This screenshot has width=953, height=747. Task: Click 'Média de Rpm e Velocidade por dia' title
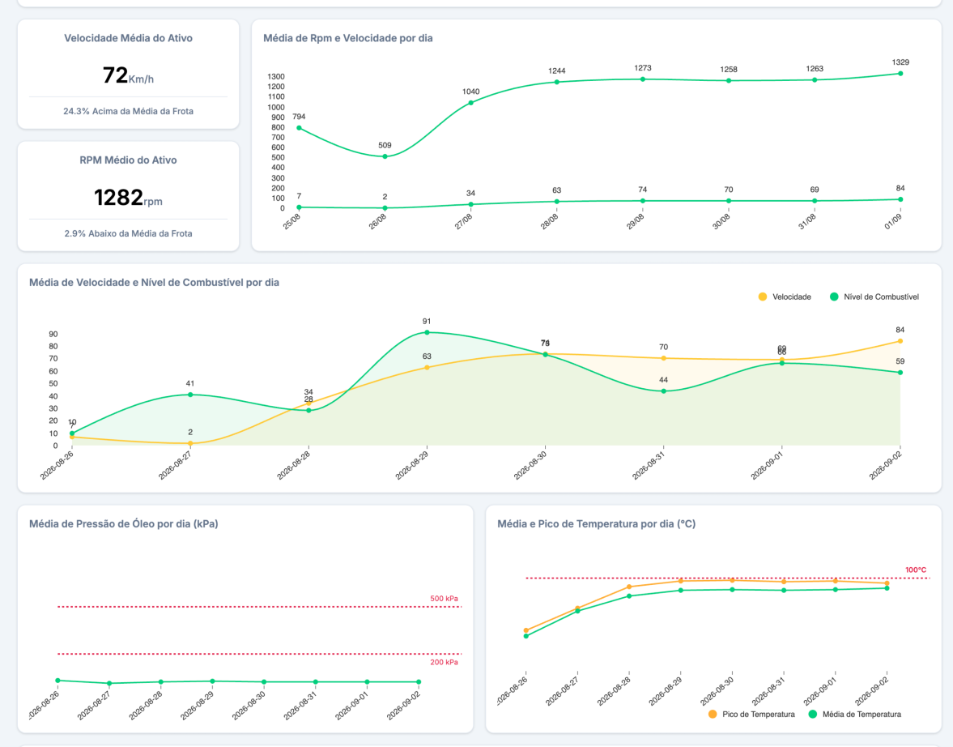tap(347, 38)
